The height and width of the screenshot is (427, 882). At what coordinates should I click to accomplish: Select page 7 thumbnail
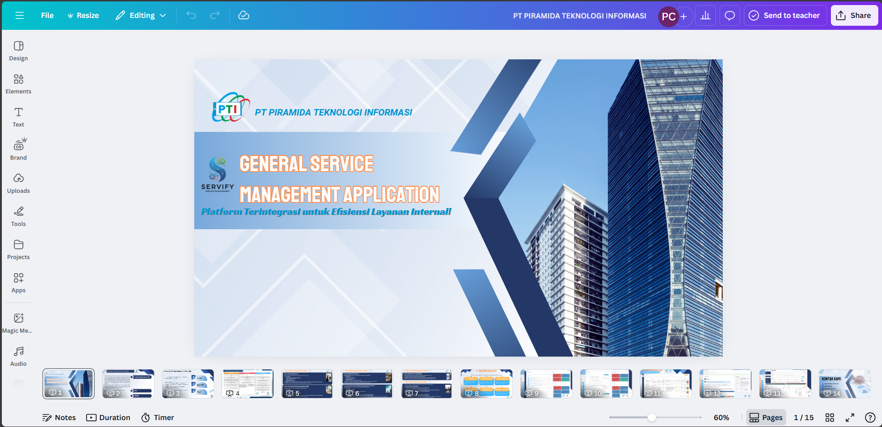(x=427, y=383)
